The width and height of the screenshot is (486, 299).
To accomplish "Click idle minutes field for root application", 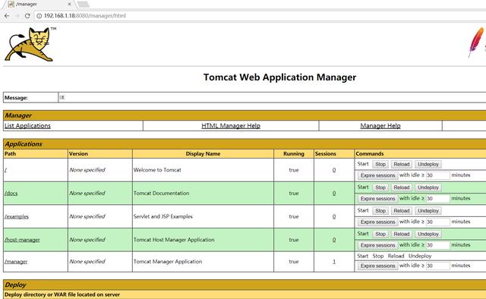I will click(x=437, y=175).
